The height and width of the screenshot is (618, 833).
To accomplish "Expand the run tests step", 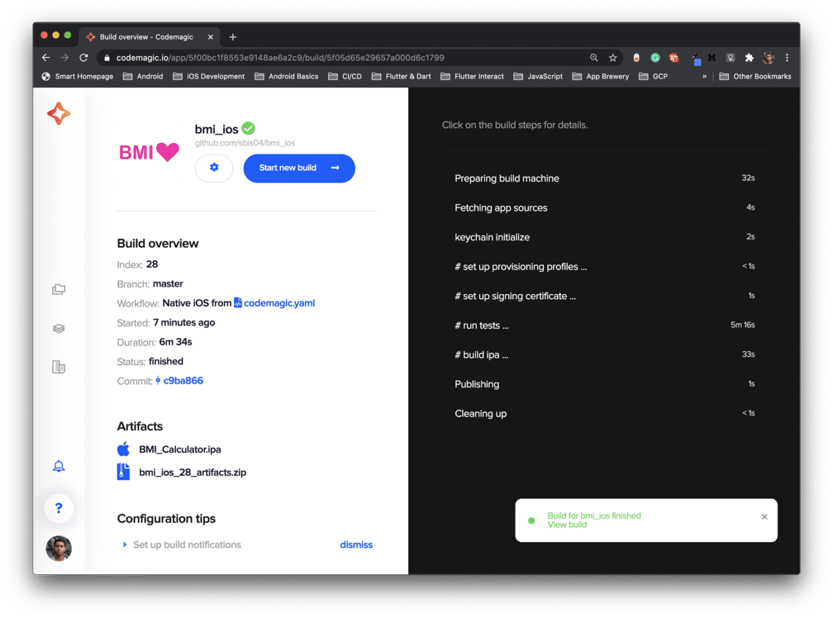I will point(605,325).
